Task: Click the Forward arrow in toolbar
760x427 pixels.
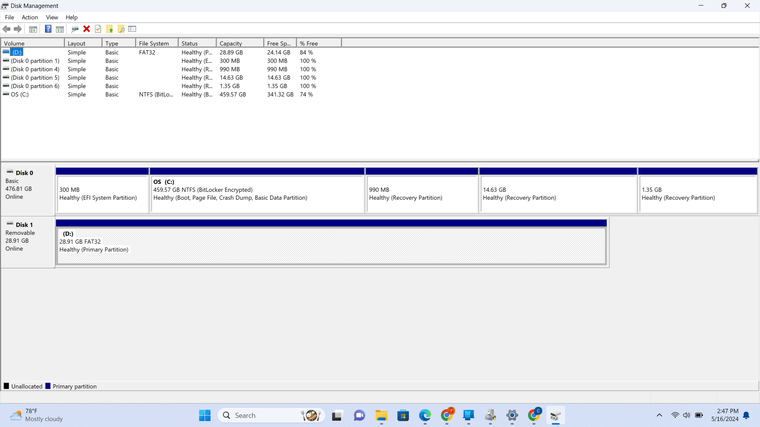Action: (18, 29)
